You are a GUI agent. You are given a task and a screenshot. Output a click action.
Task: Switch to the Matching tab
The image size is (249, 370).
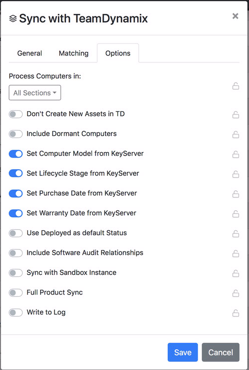(74, 54)
